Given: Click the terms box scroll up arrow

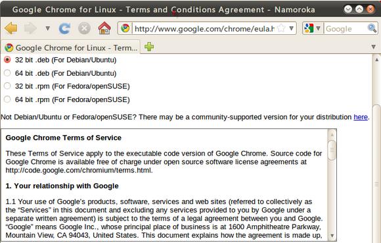Looking at the screenshot, I should tap(332, 134).
